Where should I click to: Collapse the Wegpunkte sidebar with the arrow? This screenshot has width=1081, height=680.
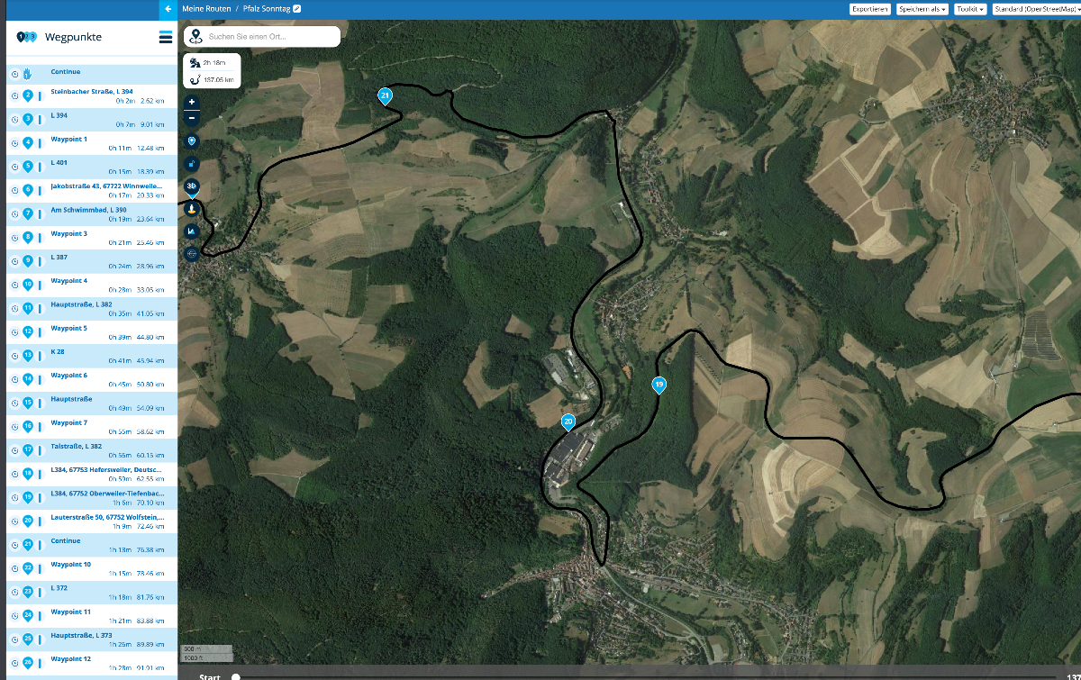(168, 8)
